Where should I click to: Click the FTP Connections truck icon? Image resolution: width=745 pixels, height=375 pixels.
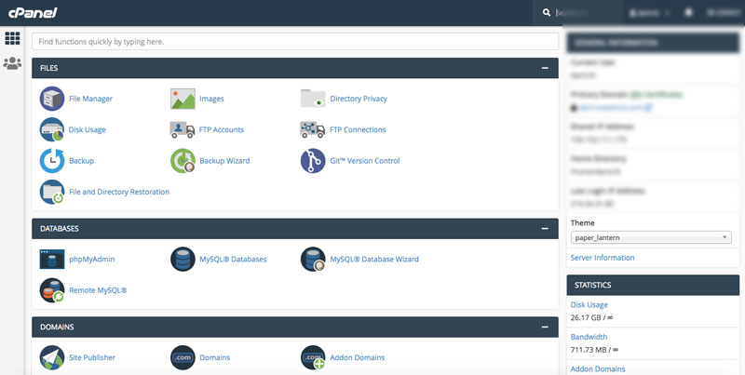pyautogui.click(x=313, y=129)
